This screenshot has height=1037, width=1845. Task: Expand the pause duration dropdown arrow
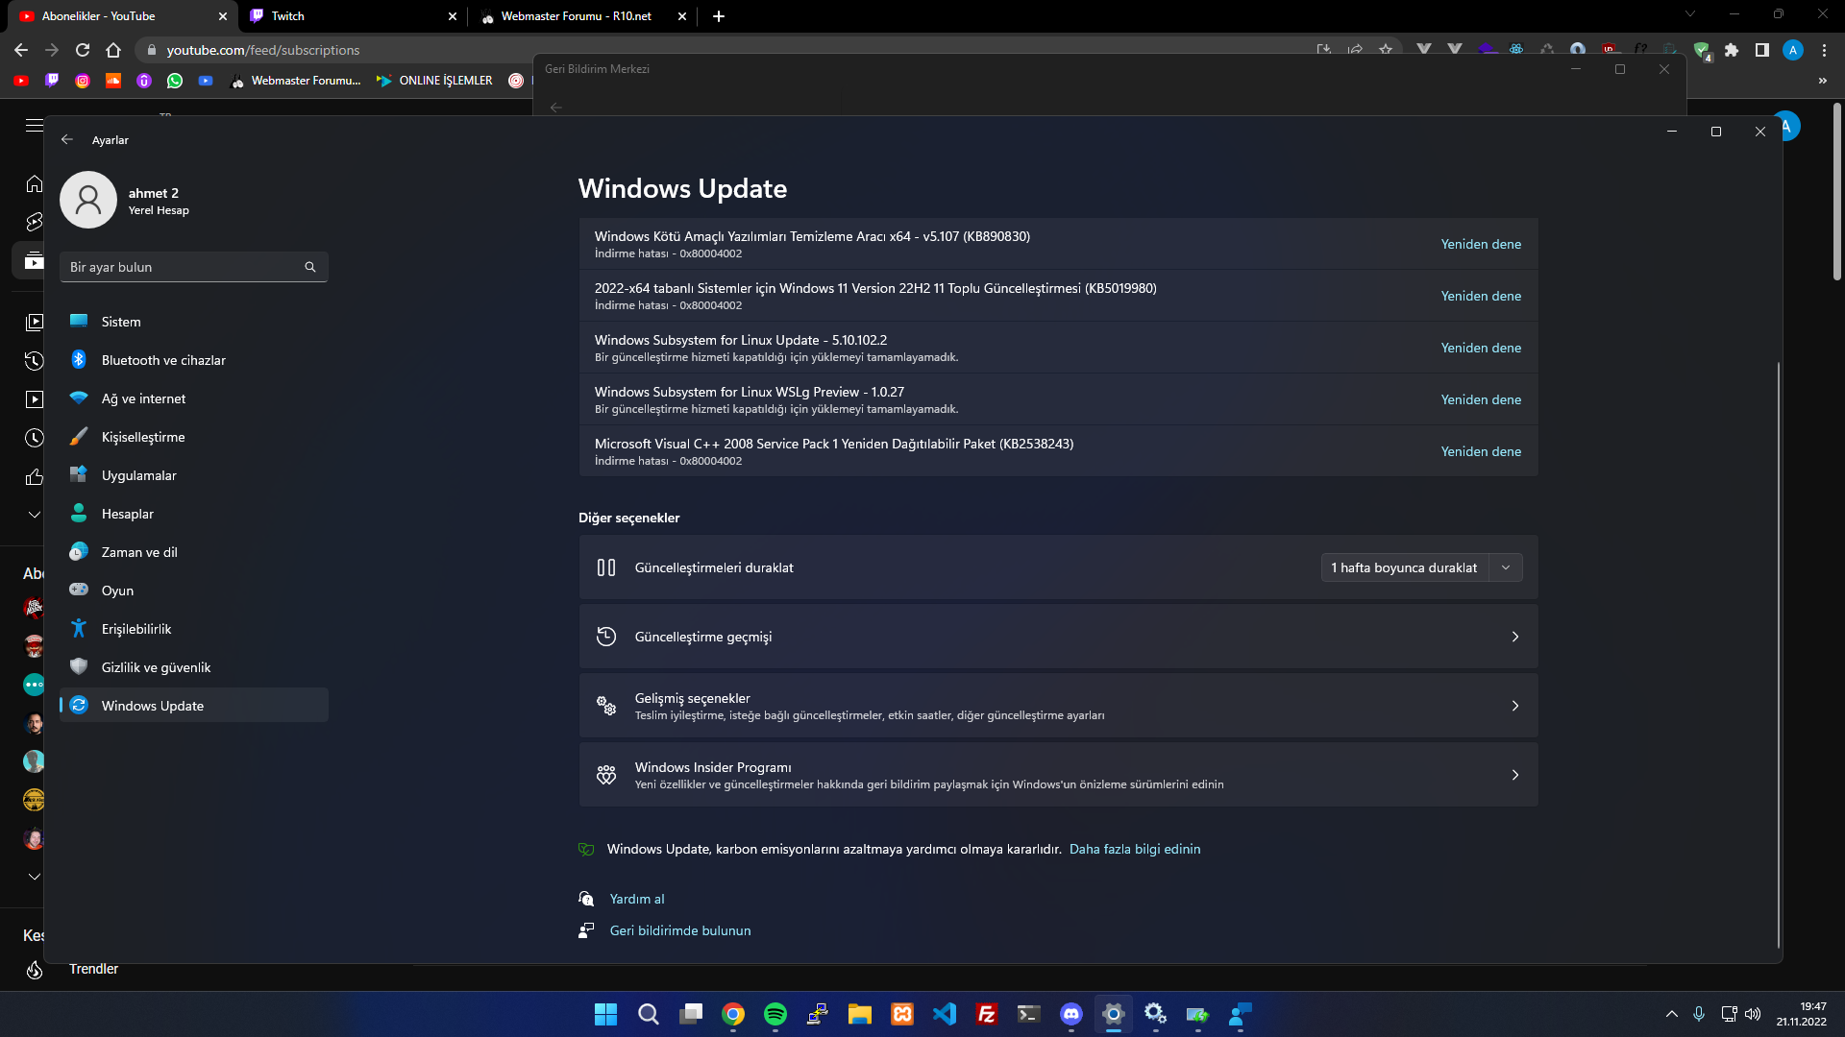[x=1506, y=567]
